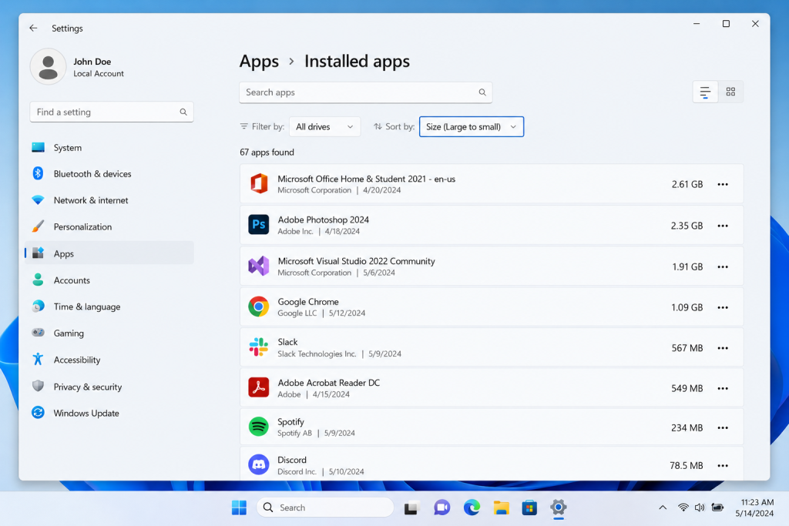Open Accounts settings
The image size is (789, 526).
click(109, 280)
